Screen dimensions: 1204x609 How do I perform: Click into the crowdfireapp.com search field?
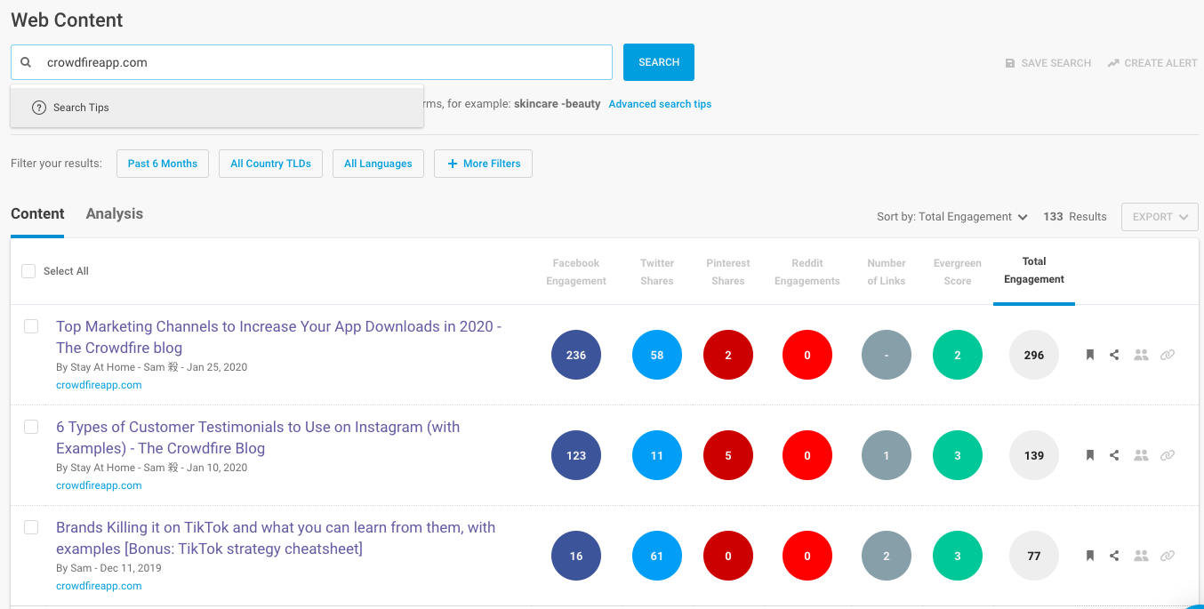pos(320,62)
